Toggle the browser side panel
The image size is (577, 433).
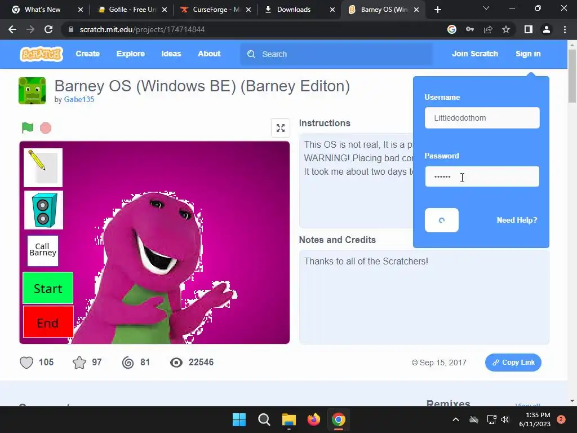click(529, 29)
